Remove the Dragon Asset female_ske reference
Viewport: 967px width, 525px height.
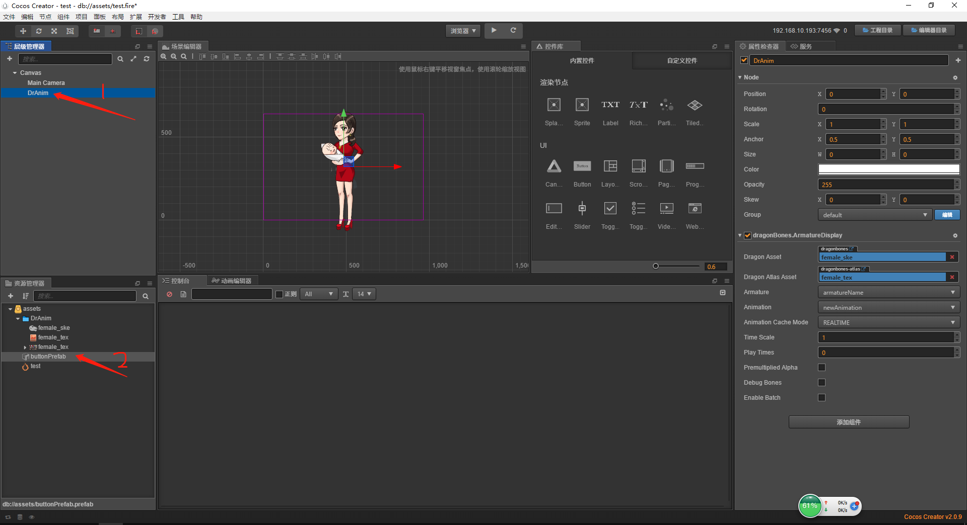coord(952,257)
